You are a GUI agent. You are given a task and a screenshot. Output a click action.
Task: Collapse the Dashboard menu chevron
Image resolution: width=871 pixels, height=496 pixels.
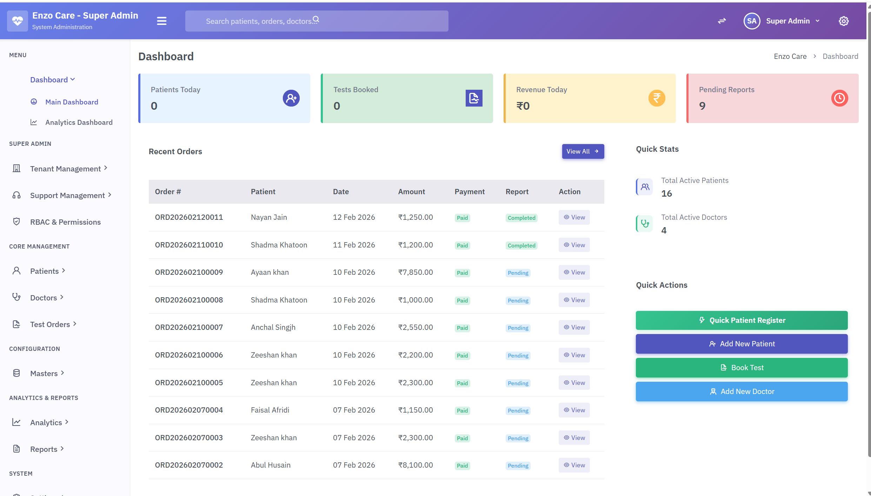(73, 79)
